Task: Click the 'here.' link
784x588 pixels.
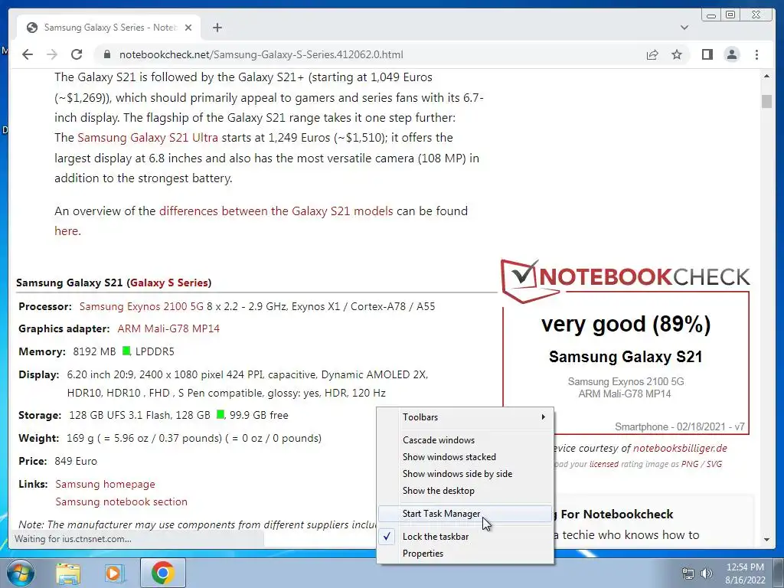Action: point(67,231)
